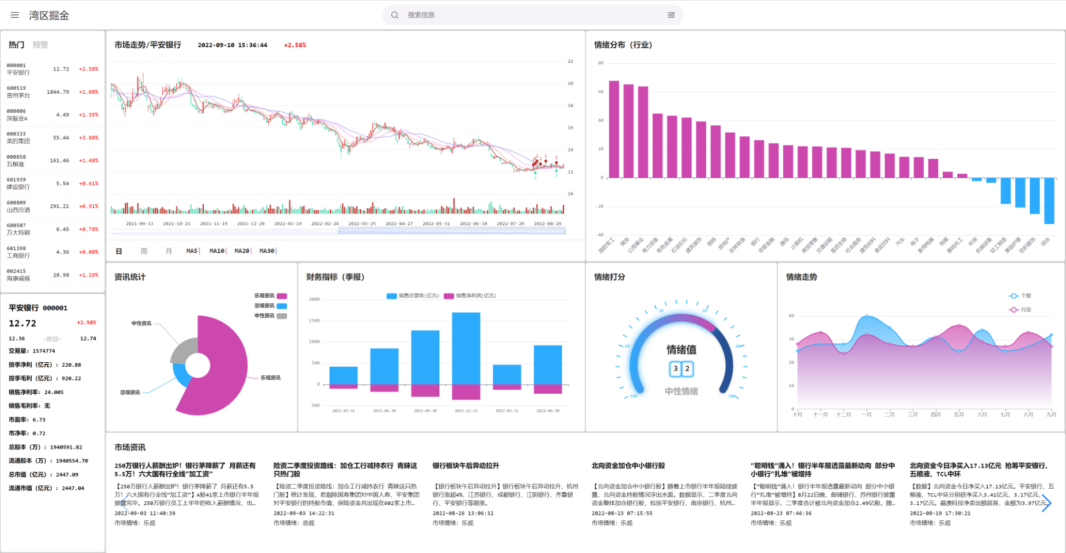Viewport: 1066px width, 553px height.
Task: Open news 北向资金今日净买入17.13亿元 headline
Action: click(981, 470)
